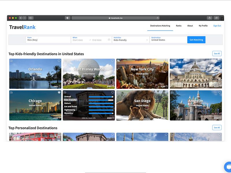Go to My Profile
The width and height of the screenshot is (231, 173).
tap(203, 26)
